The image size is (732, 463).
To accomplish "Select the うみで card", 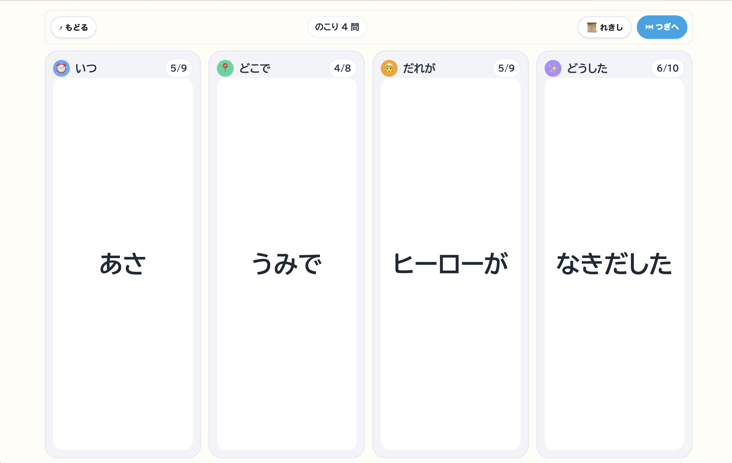I will (x=287, y=264).
